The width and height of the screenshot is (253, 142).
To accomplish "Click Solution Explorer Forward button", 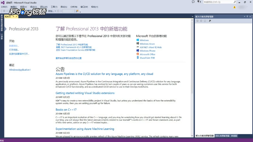I will pos(201,21).
